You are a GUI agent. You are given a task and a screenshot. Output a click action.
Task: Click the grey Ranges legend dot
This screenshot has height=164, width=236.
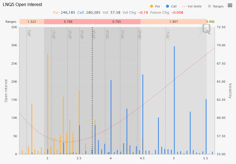point(209,6)
